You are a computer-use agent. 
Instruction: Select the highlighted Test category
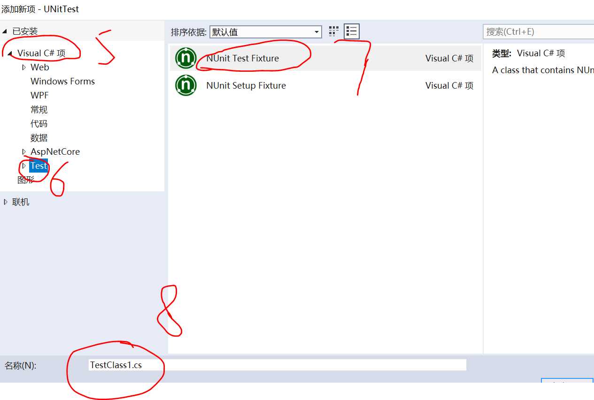coord(39,166)
